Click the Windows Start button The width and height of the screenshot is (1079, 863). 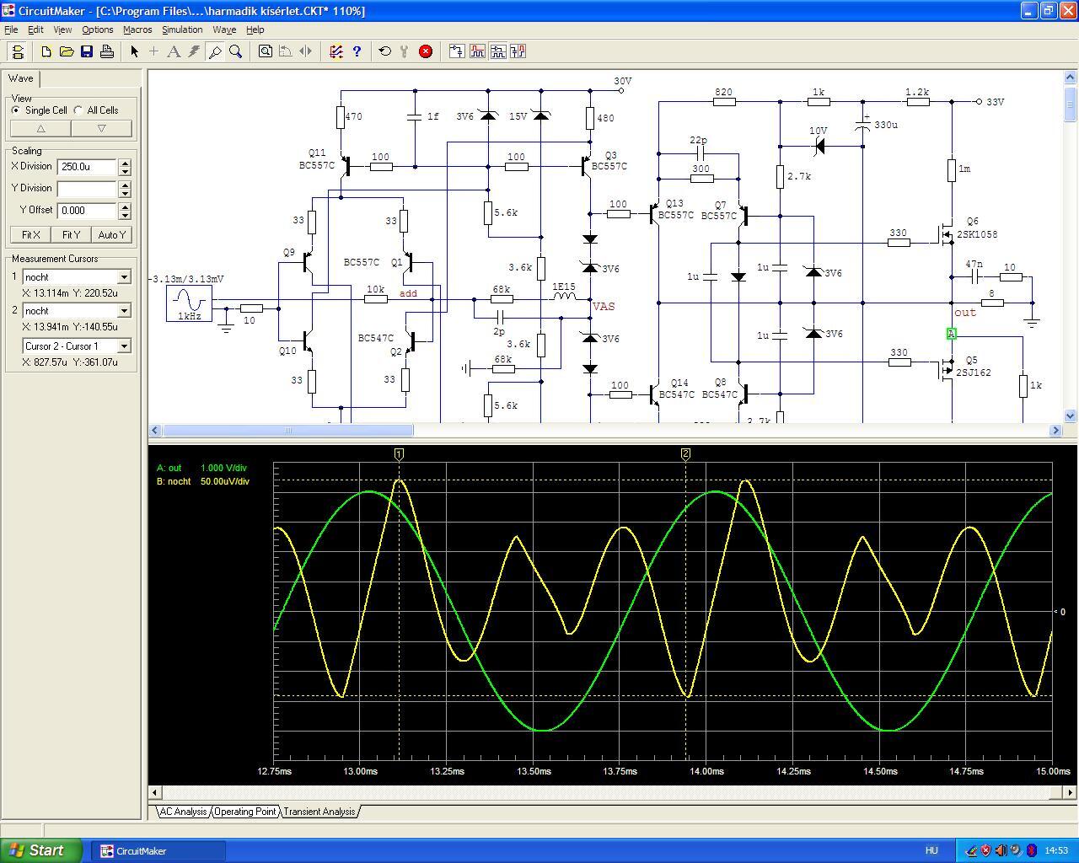[40, 850]
